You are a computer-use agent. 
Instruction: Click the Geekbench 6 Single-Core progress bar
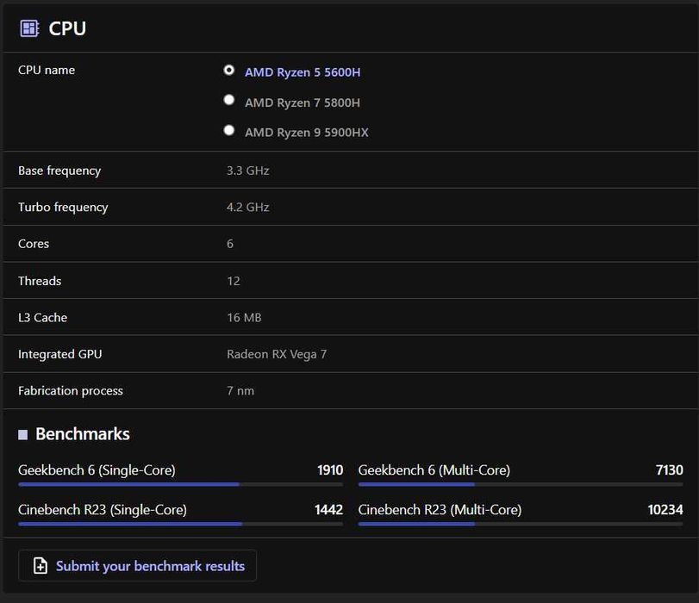pos(180,484)
